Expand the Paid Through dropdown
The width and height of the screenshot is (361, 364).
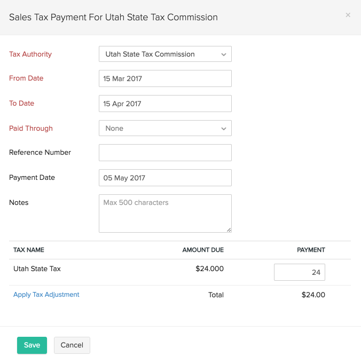point(165,128)
